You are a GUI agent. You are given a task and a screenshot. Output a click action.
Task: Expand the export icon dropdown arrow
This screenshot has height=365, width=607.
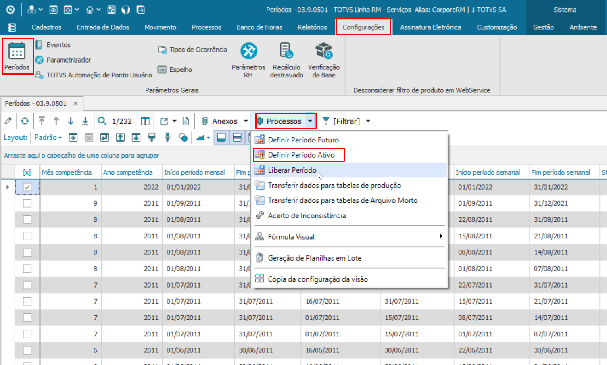click(x=174, y=121)
